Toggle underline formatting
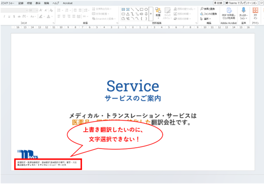This screenshot has height=184, width=264. pyautogui.click(x=9, y=16)
